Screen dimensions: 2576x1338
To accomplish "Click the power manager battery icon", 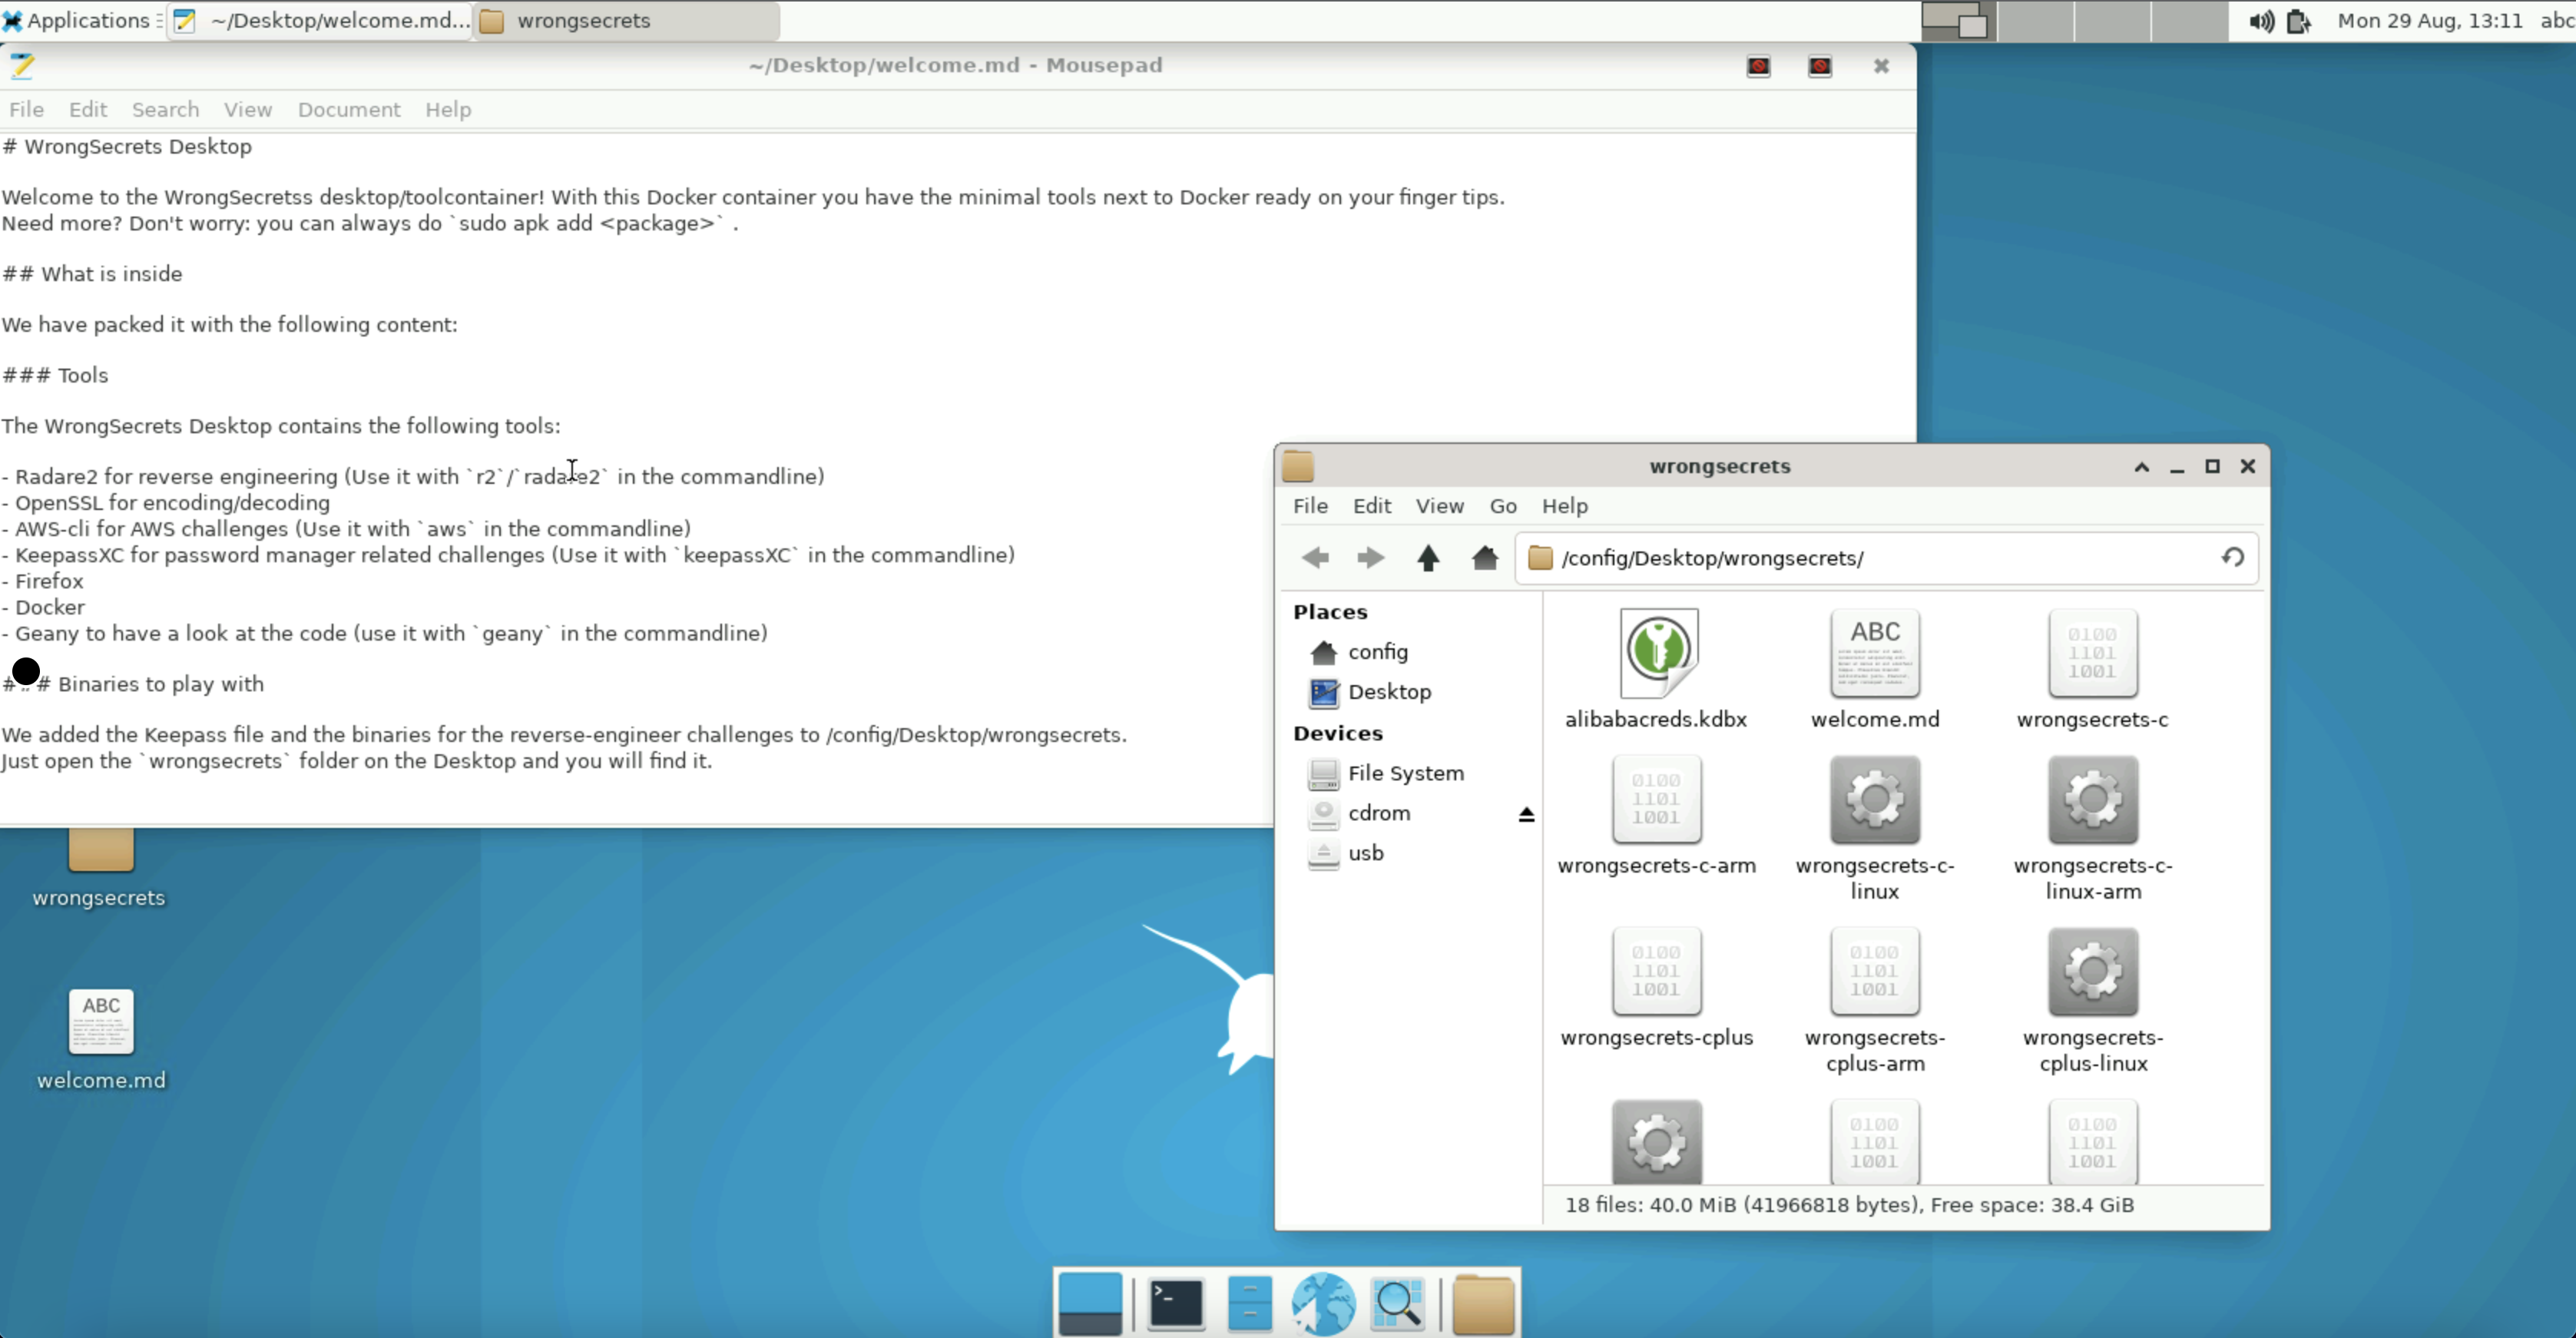I will point(2298,21).
